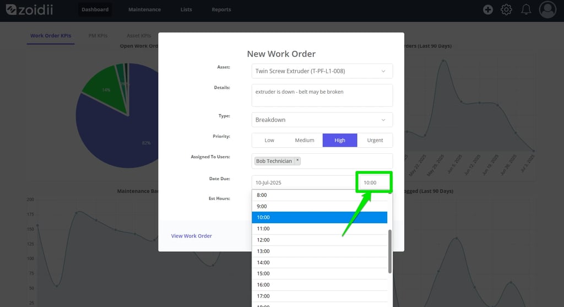Image resolution: width=564 pixels, height=307 pixels.
Task: Click the Assigned To Users field
Action: [322, 161]
